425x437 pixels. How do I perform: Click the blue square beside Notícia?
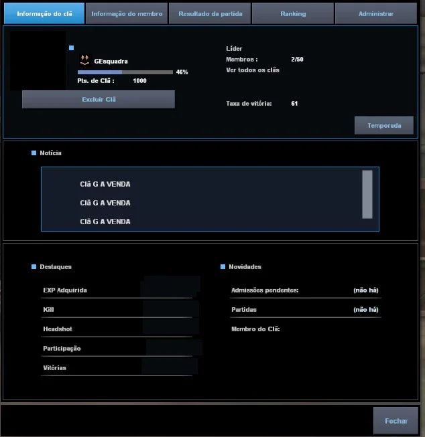34,153
